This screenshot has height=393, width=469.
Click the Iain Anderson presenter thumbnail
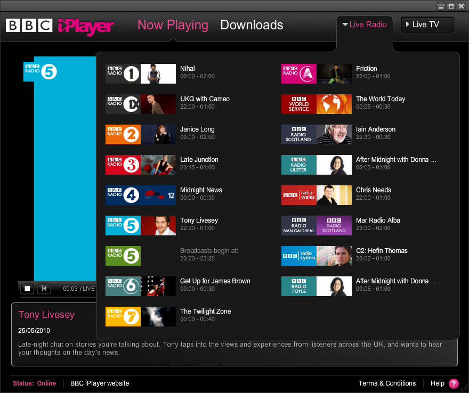[x=334, y=135]
